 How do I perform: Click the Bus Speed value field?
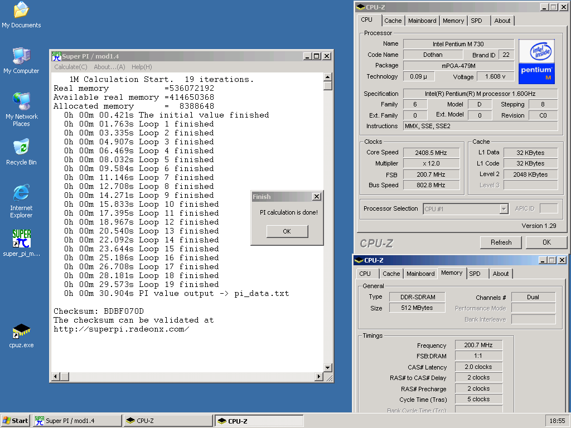coord(431,185)
